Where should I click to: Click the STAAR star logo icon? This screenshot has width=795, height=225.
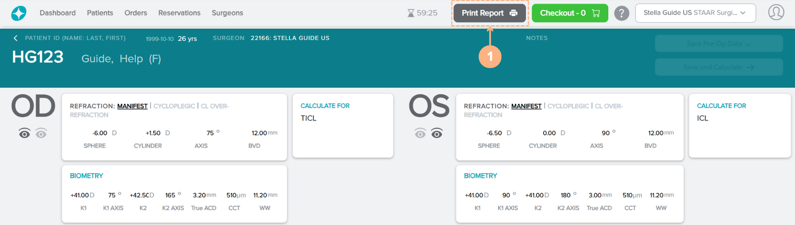pyautogui.click(x=19, y=13)
